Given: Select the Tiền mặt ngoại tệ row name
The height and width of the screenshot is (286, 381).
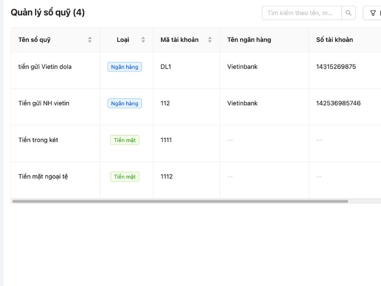Looking at the screenshot, I should tap(43, 177).
